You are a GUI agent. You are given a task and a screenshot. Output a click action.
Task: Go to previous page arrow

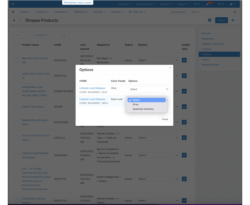coord(27,35)
